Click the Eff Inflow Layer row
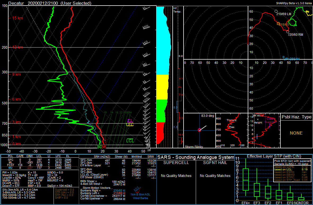Viewport: 313px width, 205px height. 118,165
